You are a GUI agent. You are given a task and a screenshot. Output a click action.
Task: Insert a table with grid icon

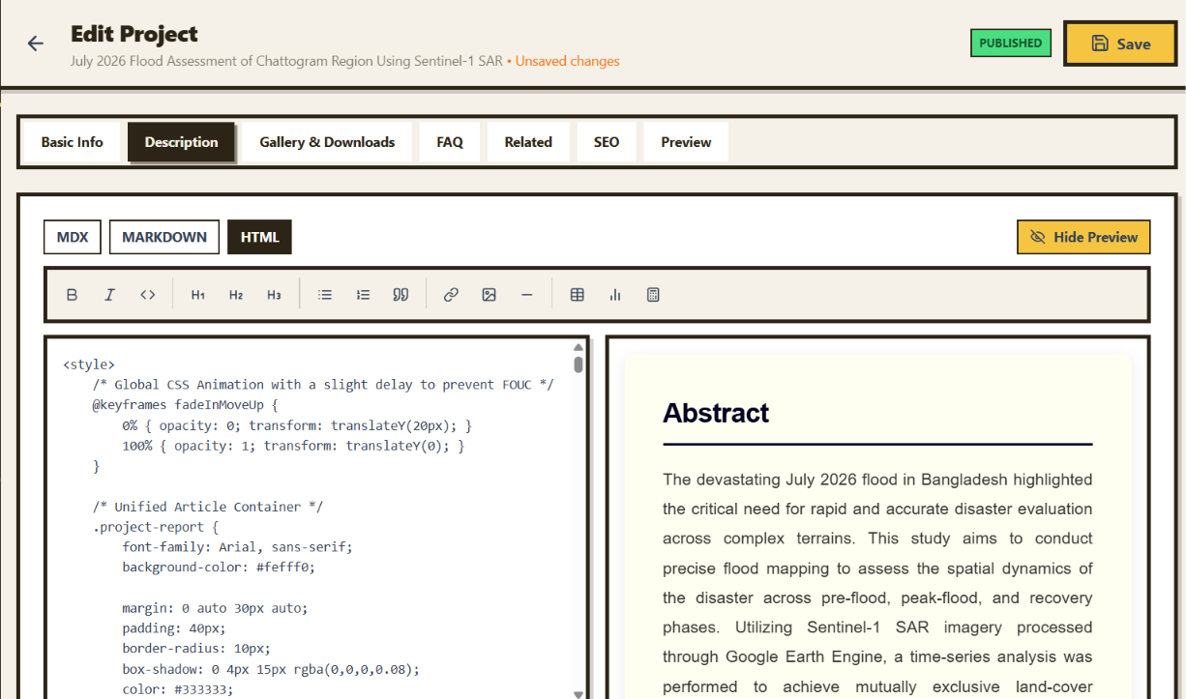pyautogui.click(x=578, y=295)
